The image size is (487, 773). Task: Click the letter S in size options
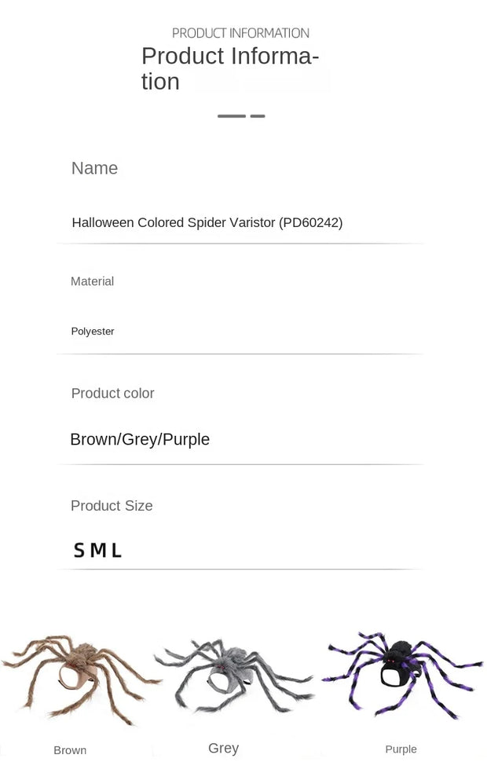(x=79, y=550)
